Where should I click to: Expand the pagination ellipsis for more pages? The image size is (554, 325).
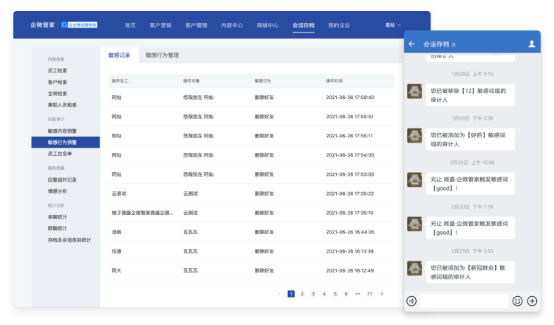coord(358,293)
